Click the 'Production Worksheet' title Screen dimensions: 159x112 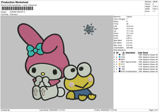coord(15,2)
